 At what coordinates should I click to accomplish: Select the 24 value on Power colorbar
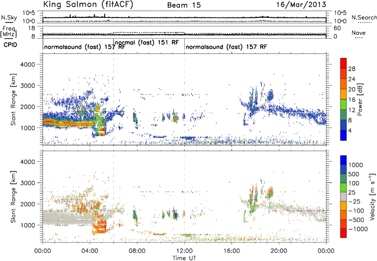click(352, 79)
